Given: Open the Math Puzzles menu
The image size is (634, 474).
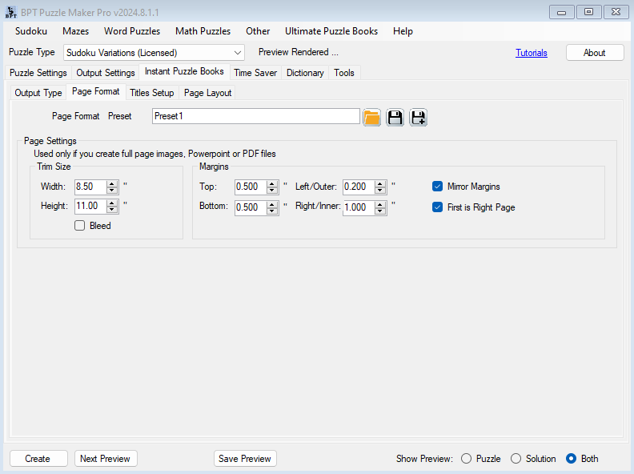Looking at the screenshot, I should (203, 31).
